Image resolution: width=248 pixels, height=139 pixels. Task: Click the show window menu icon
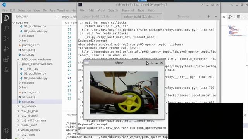pyautogui.click(x=86, y=63)
